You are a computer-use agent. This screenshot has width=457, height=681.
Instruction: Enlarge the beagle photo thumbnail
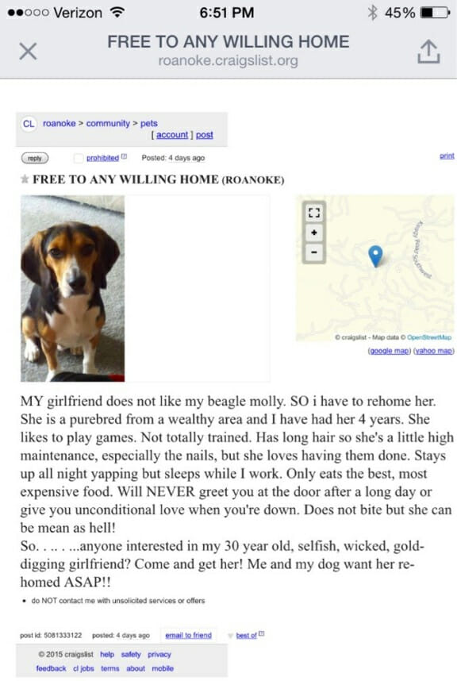coord(71,287)
